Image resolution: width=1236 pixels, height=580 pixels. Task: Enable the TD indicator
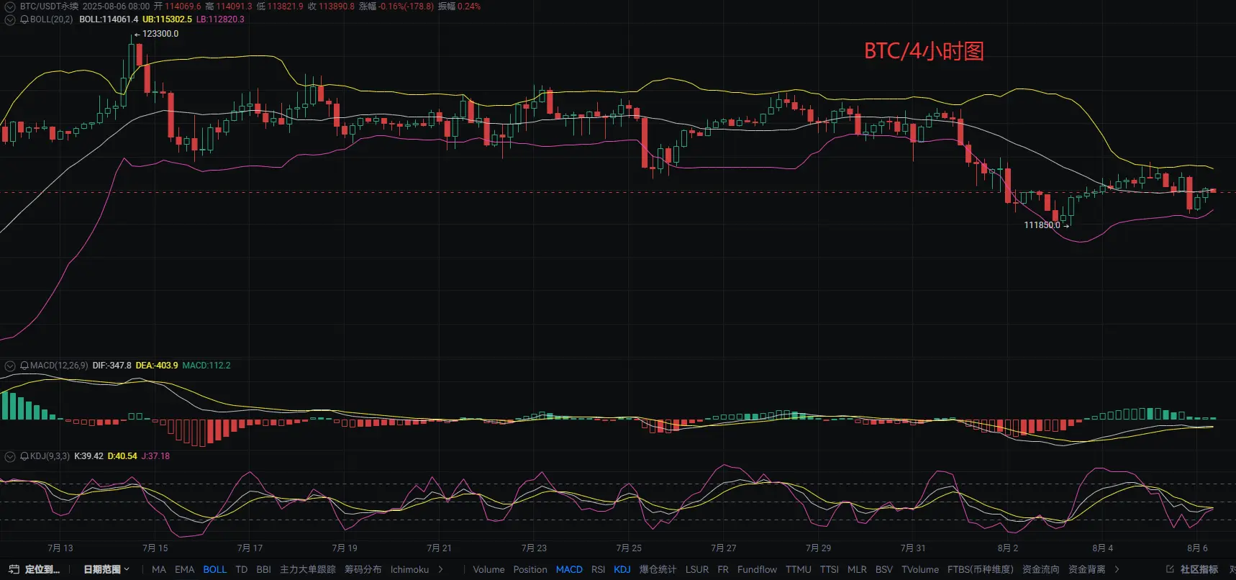coord(242,569)
